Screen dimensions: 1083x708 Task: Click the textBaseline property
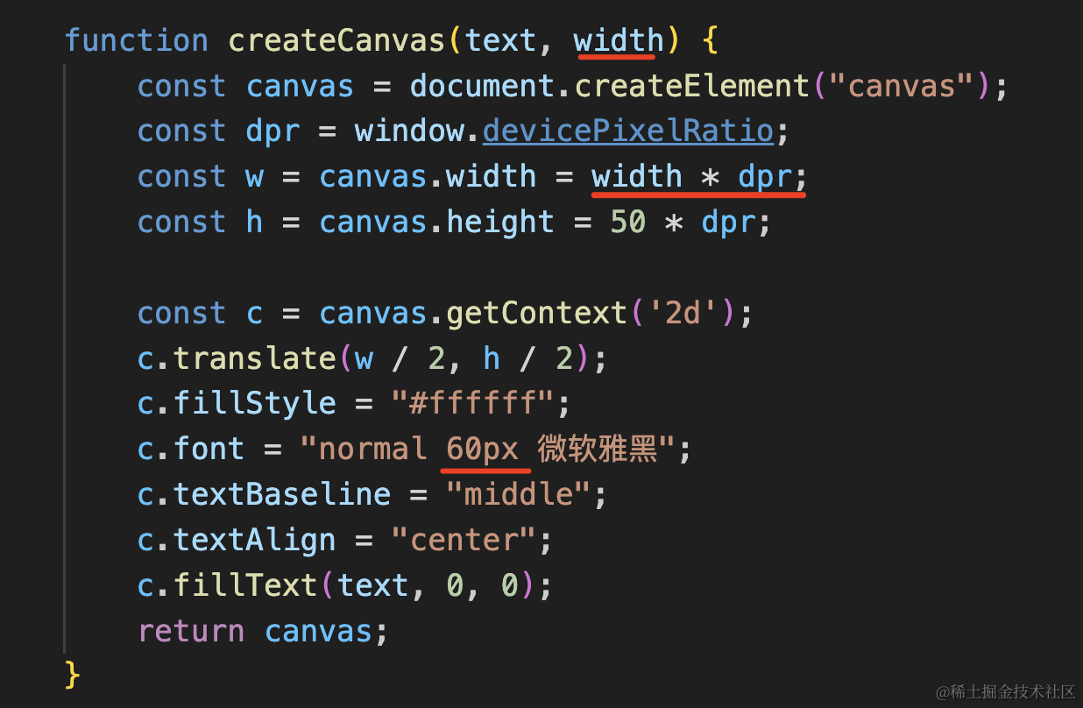pos(282,496)
